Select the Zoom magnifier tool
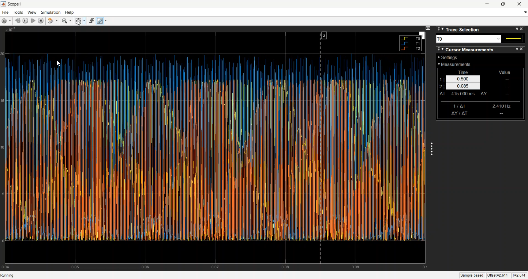Image resolution: width=528 pixels, height=279 pixels. [65, 21]
